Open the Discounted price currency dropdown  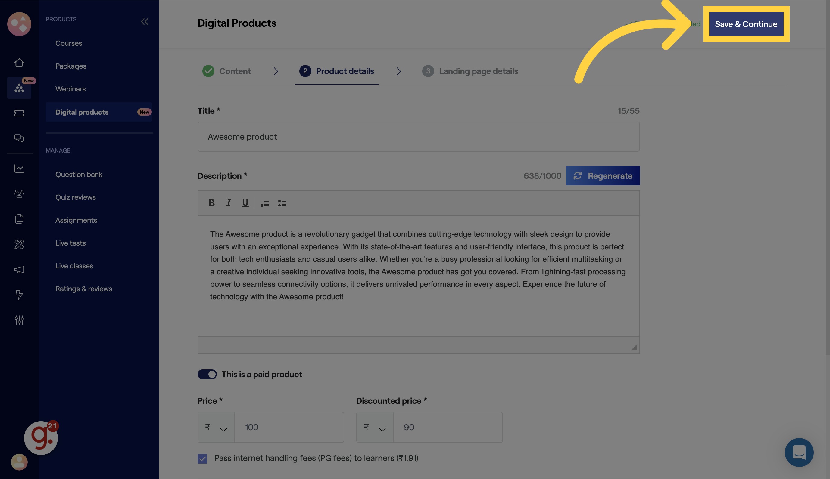(375, 427)
